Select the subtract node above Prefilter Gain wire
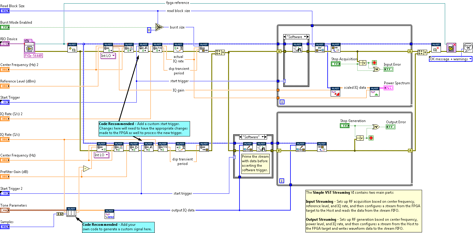473x233 pixels. (x=86, y=169)
